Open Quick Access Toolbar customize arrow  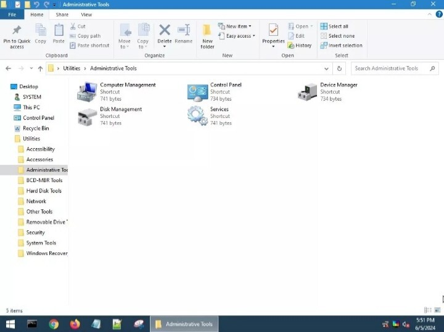54,5
